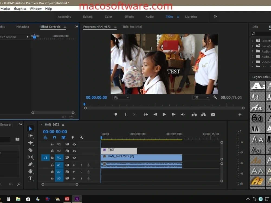Open the Fit zoom level dropdown

coord(121,97)
